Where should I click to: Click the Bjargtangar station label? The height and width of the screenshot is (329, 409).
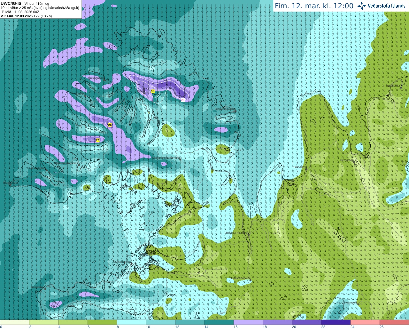coord(11,183)
